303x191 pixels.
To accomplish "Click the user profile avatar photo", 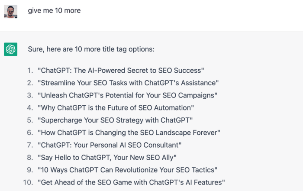I will 10,11.
